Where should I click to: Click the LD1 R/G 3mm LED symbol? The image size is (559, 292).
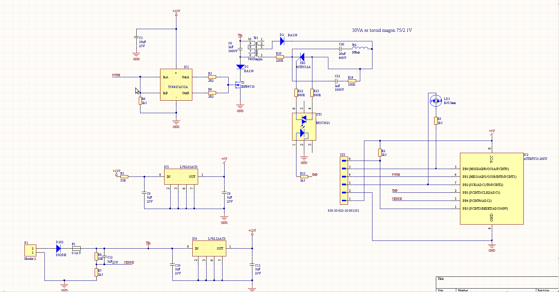click(436, 100)
